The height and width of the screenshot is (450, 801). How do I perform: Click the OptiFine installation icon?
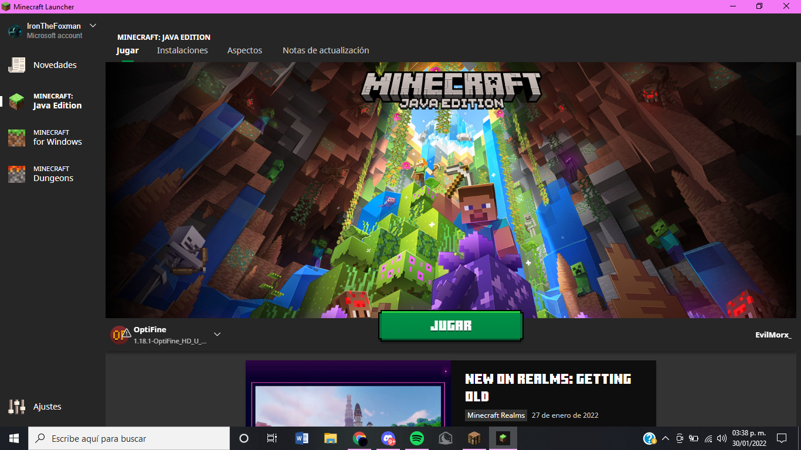click(x=120, y=335)
